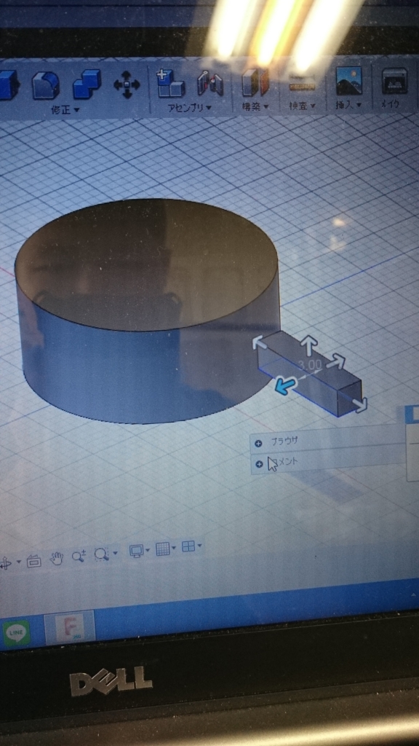This screenshot has height=746, width=419.
Task: Open LINE from the Windows taskbar
Action: pos(16,632)
